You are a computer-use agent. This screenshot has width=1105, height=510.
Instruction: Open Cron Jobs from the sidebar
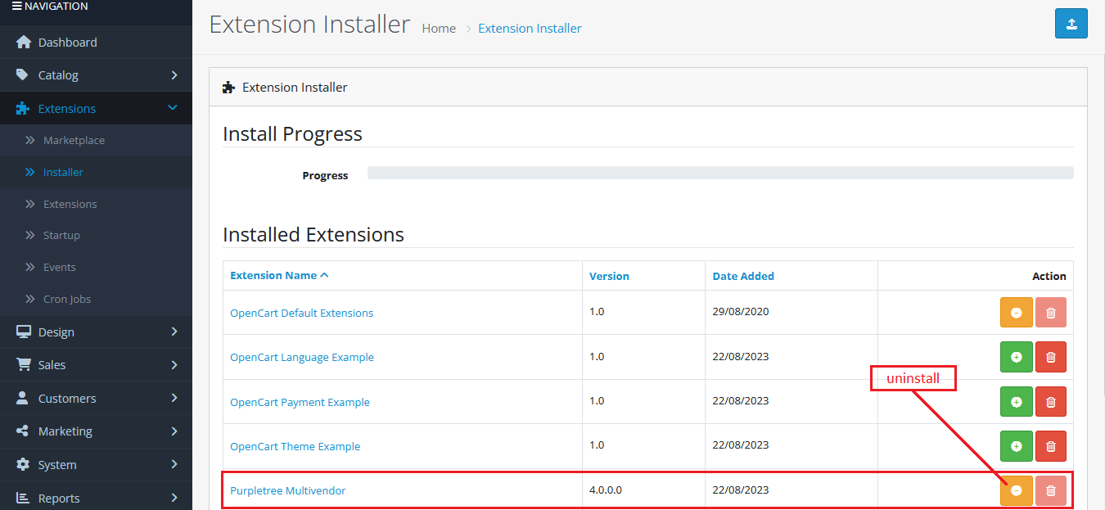pos(65,299)
